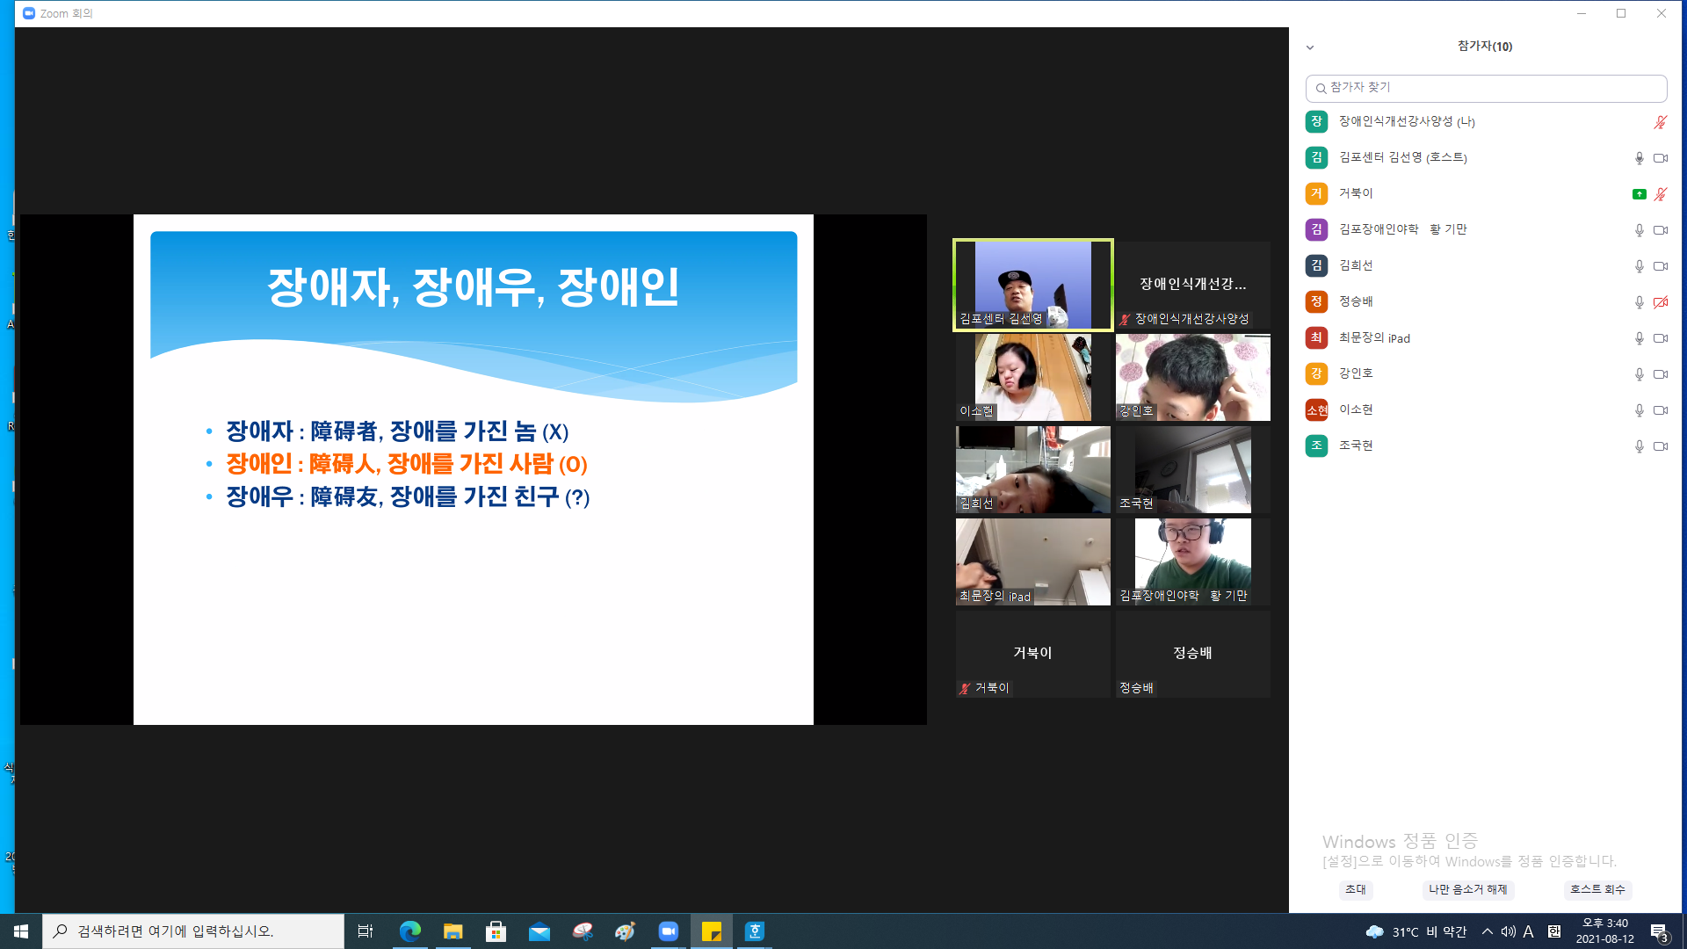Open the clock showing 오후 3:40

pos(1604,931)
